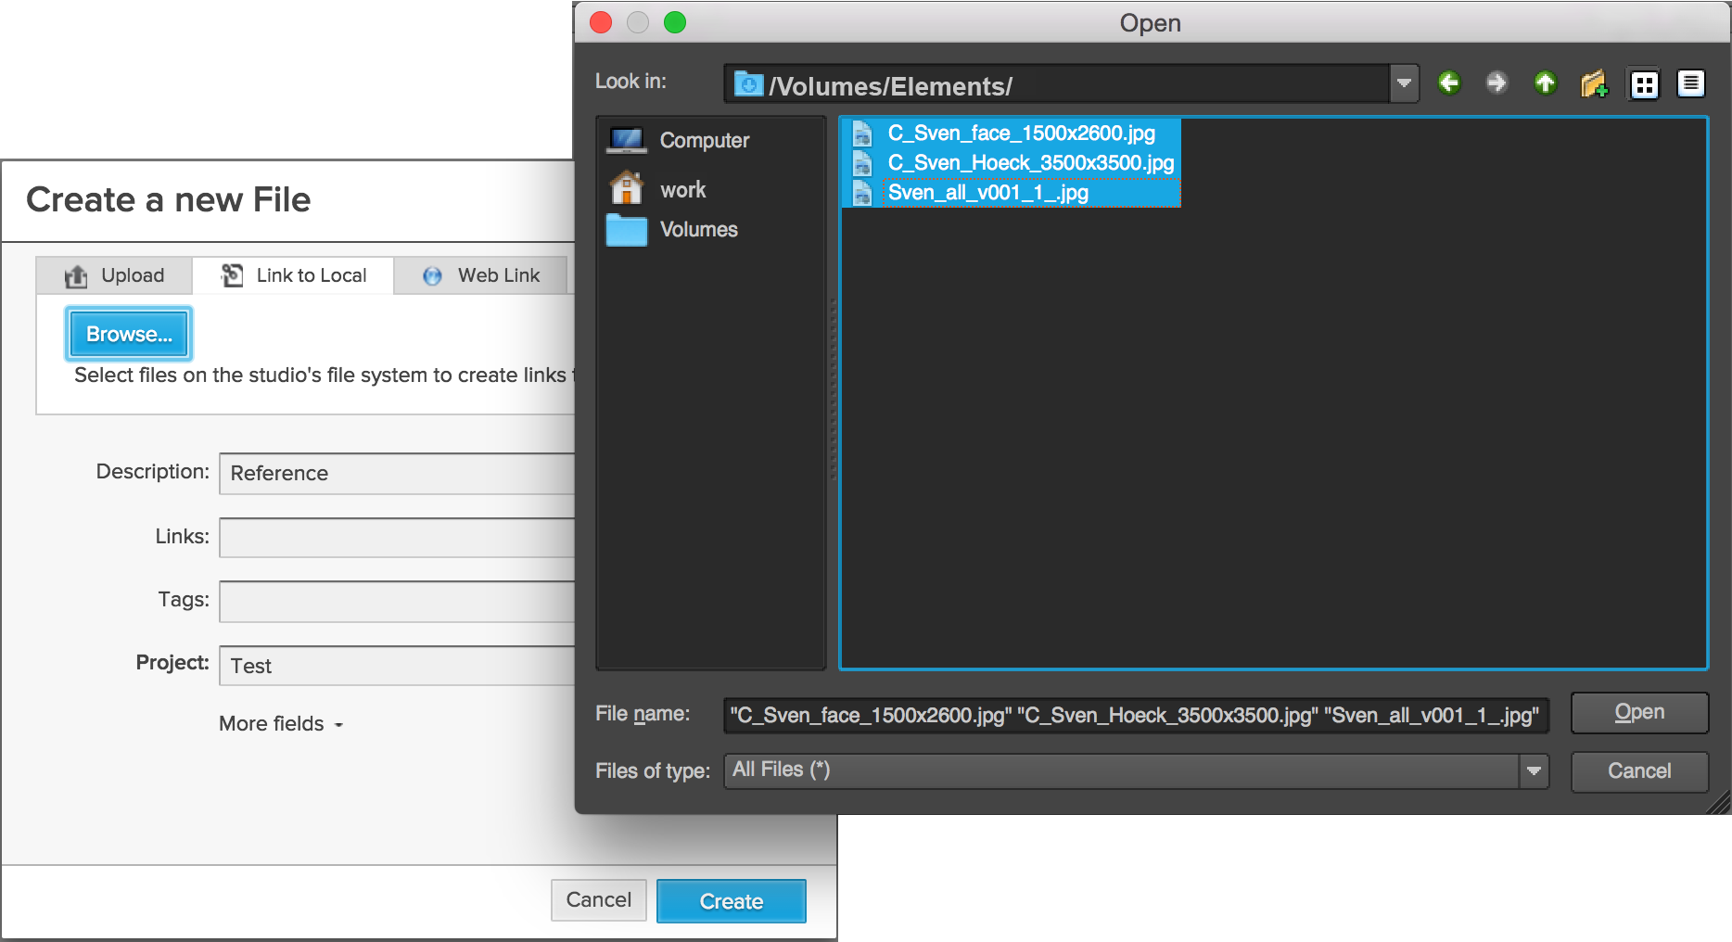
Task: Click the C_Sven_Hoeck file icon
Action: point(862,163)
